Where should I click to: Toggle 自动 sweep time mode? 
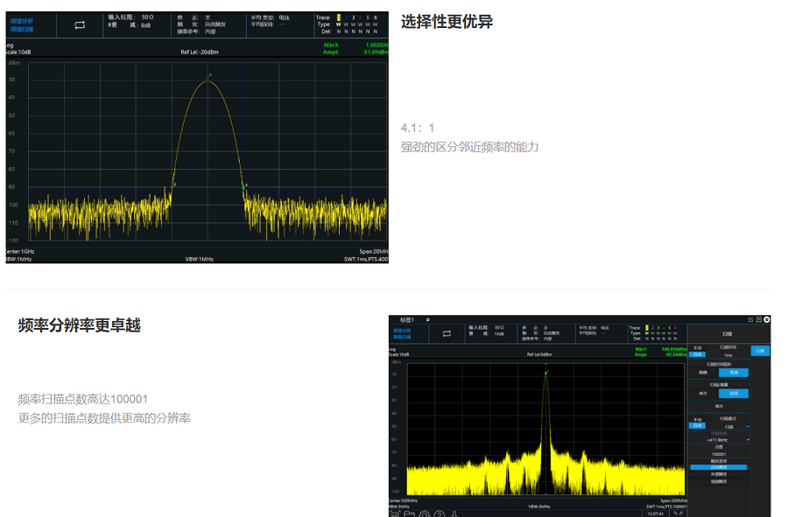point(698,353)
